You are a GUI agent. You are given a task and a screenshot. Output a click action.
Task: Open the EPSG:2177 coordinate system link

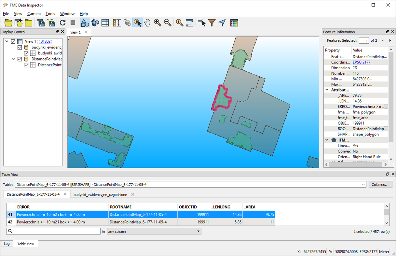[361, 62]
